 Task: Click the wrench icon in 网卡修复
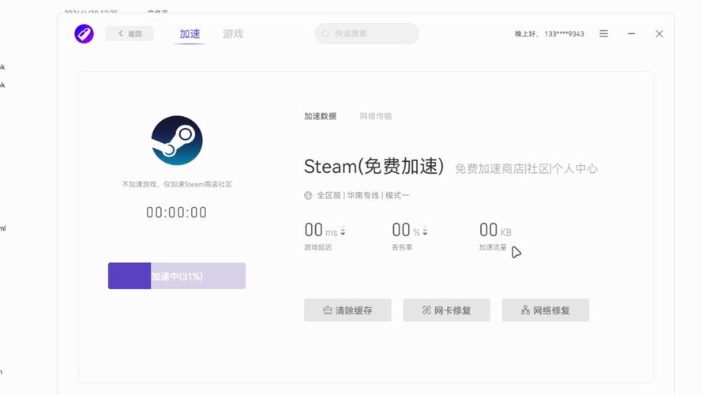426,310
